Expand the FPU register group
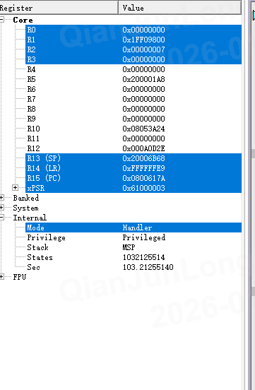This screenshot has height=390, width=255. (x=1, y=277)
